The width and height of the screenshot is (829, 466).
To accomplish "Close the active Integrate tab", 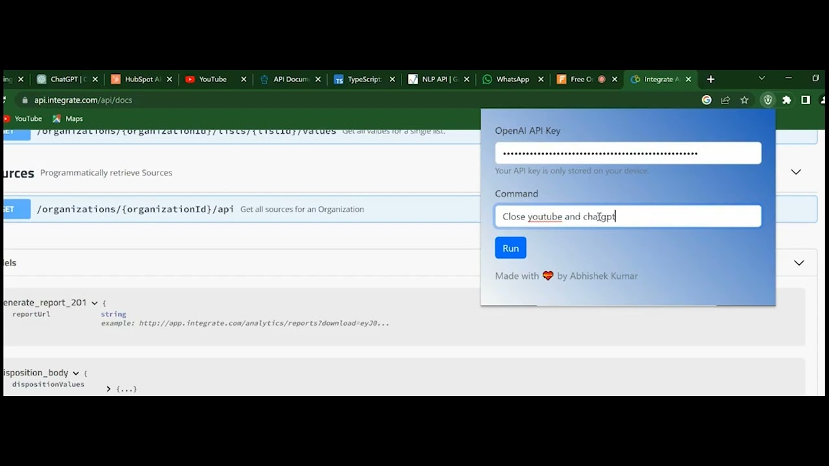I will pyautogui.click(x=688, y=79).
